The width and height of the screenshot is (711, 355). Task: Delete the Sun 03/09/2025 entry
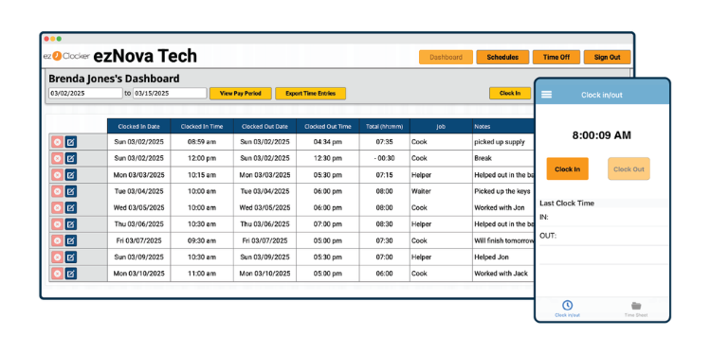click(57, 257)
